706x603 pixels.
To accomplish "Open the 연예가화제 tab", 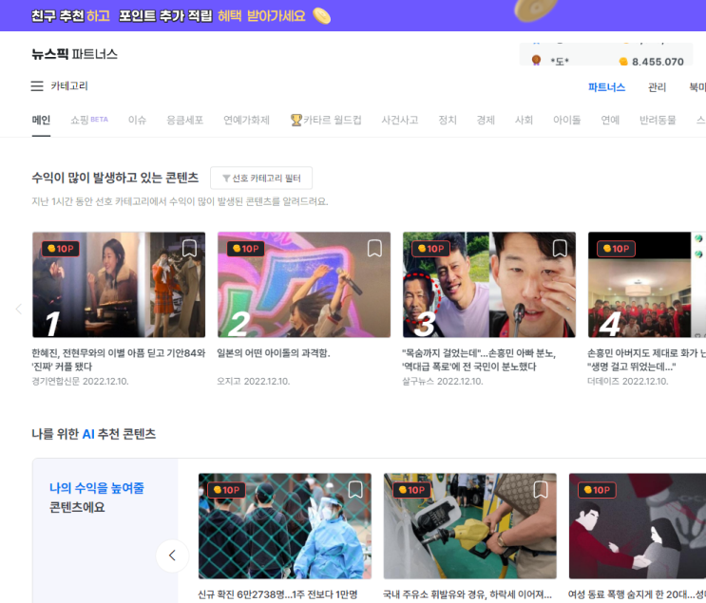I will click(247, 121).
